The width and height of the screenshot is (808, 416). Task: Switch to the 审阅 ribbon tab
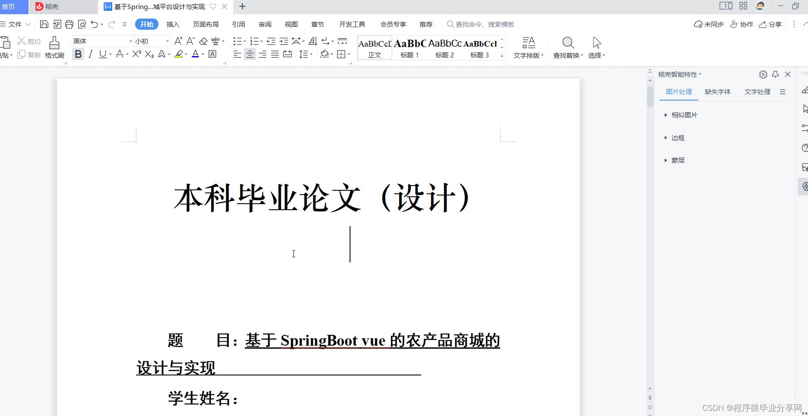265,24
